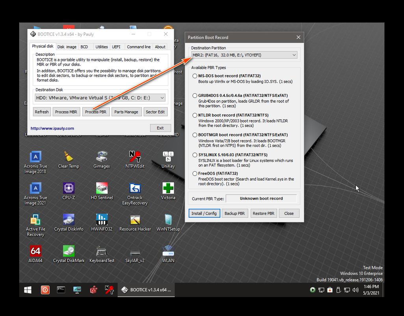Click Install / Config button
This screenshot has height=316, width=404.
(204, 213)
